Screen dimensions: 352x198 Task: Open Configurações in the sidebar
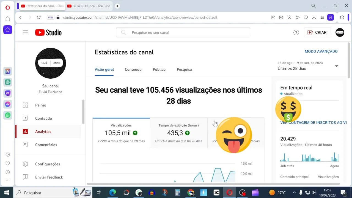48,164
